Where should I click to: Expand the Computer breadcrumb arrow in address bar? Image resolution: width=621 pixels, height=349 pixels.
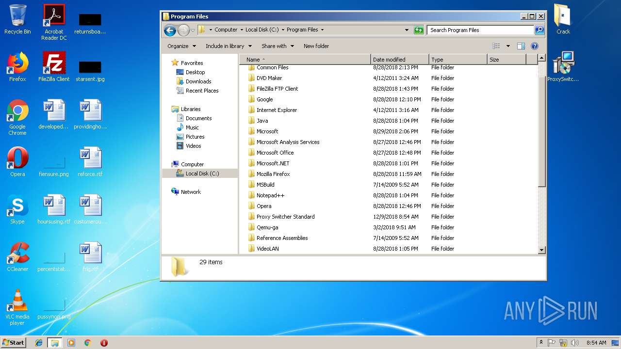click(x=242, y=30)
